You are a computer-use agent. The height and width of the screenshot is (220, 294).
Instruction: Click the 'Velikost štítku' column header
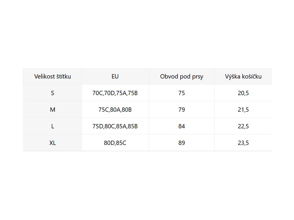coord(53,76)
